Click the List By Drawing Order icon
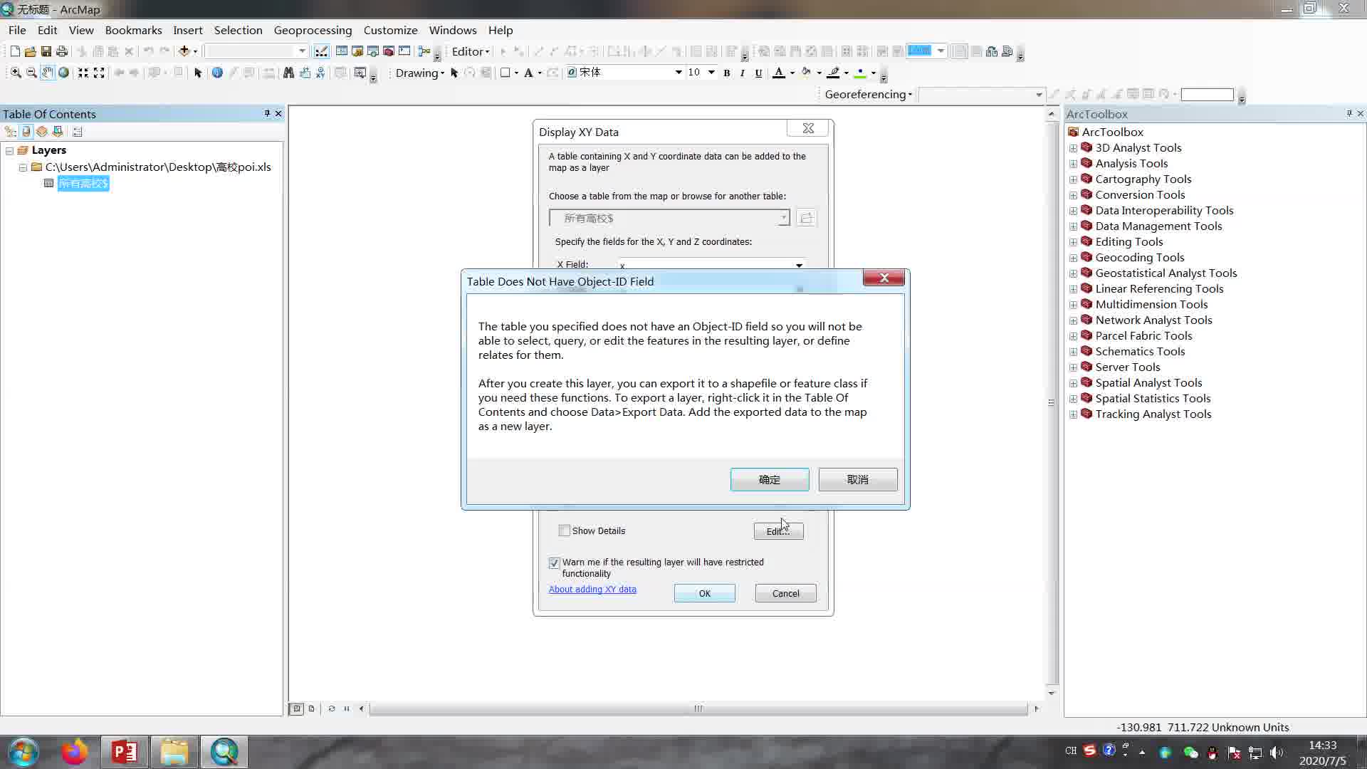This screenshot has height=769, width=1367. pos(10,132)
